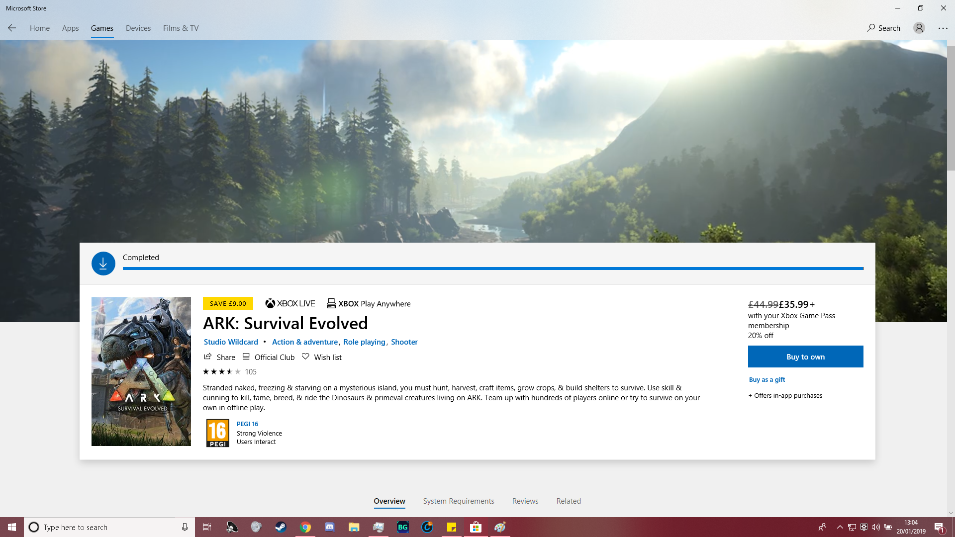Click the £35.99+ price text
The image size is (955, 537).
(x=797, y=304)
